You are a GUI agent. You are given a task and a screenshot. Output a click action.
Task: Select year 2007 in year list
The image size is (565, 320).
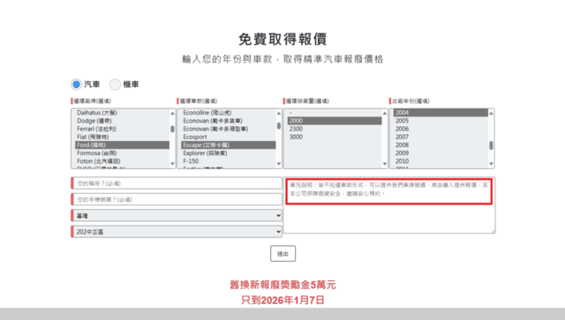pyautogui.click(x=441, y=137)
